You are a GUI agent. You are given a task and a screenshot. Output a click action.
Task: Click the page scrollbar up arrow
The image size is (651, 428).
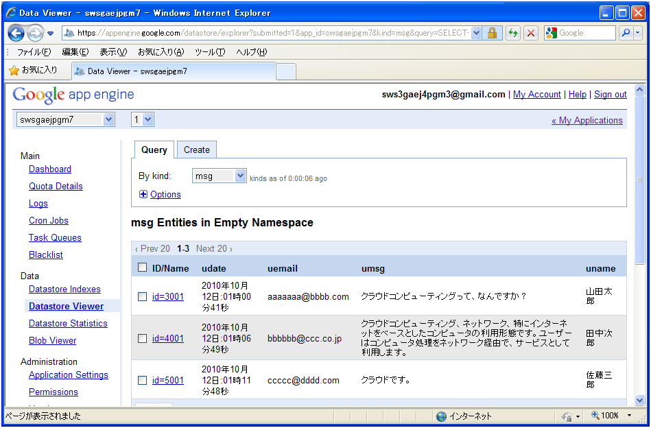coord(639,89)
